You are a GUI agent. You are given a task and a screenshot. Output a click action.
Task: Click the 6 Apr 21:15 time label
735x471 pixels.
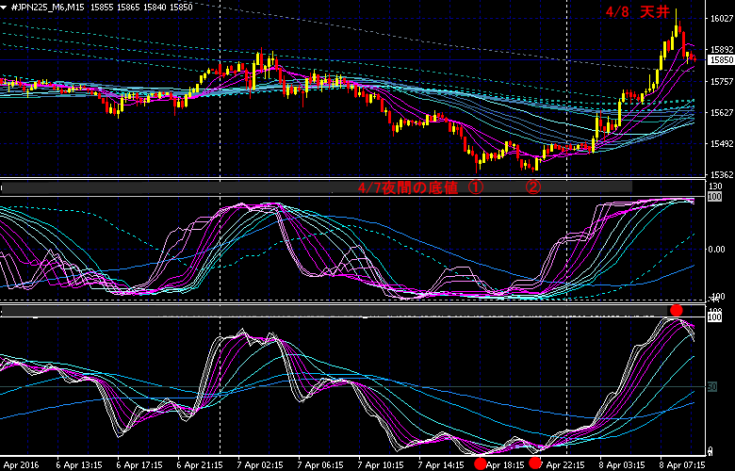[200, 465]
